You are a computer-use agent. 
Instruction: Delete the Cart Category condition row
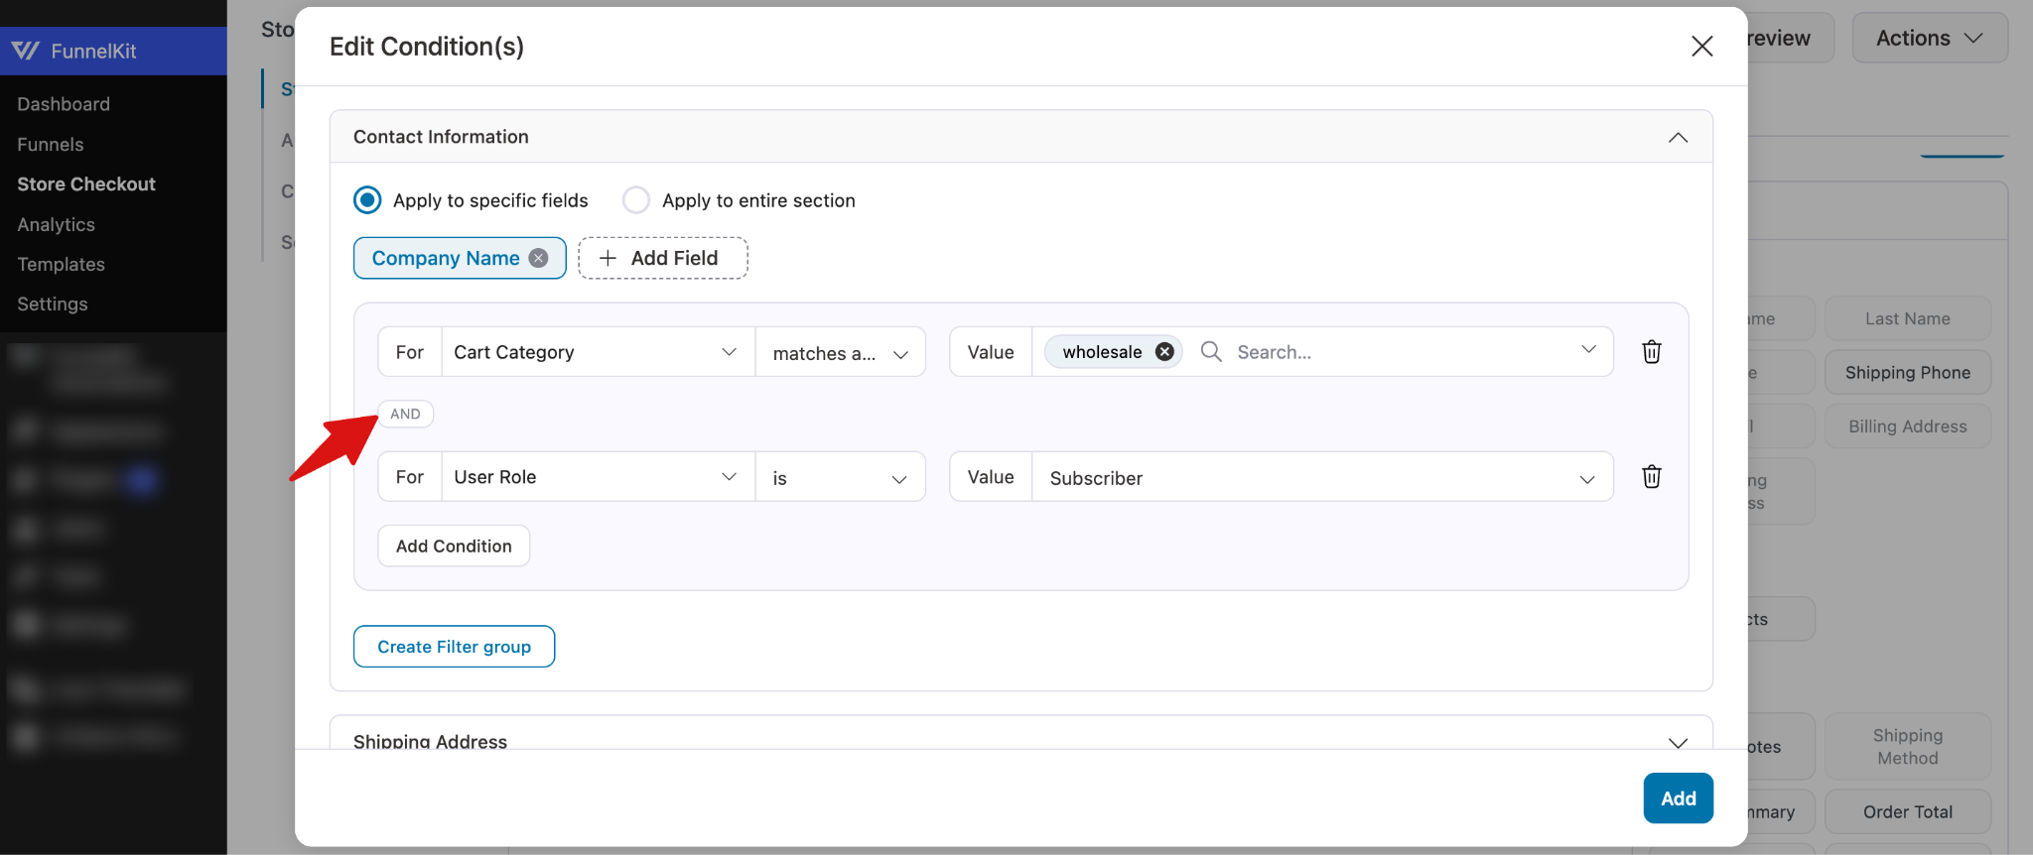[1651, 352]
